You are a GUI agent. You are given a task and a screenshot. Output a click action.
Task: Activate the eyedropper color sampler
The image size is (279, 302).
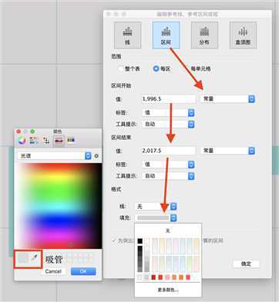pos(35,258)
